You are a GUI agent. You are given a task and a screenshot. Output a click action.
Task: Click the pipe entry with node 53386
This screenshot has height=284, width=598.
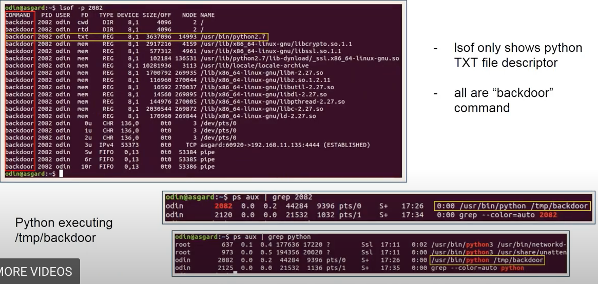(x=110, y=167)
